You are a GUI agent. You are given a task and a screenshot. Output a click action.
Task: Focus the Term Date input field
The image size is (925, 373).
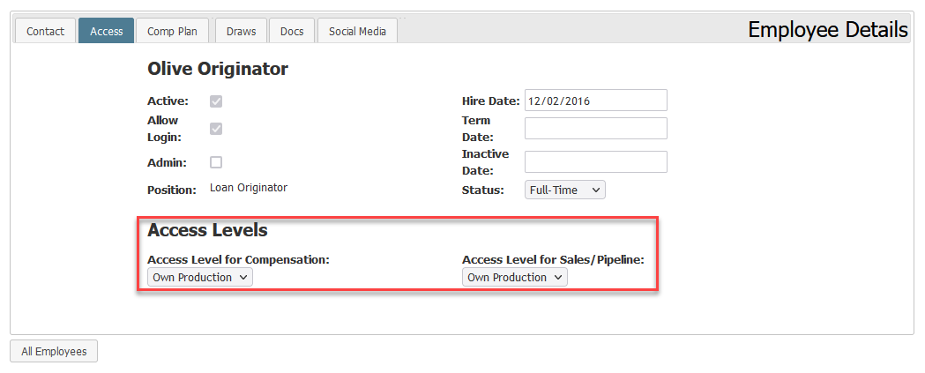tap(596, 128)
